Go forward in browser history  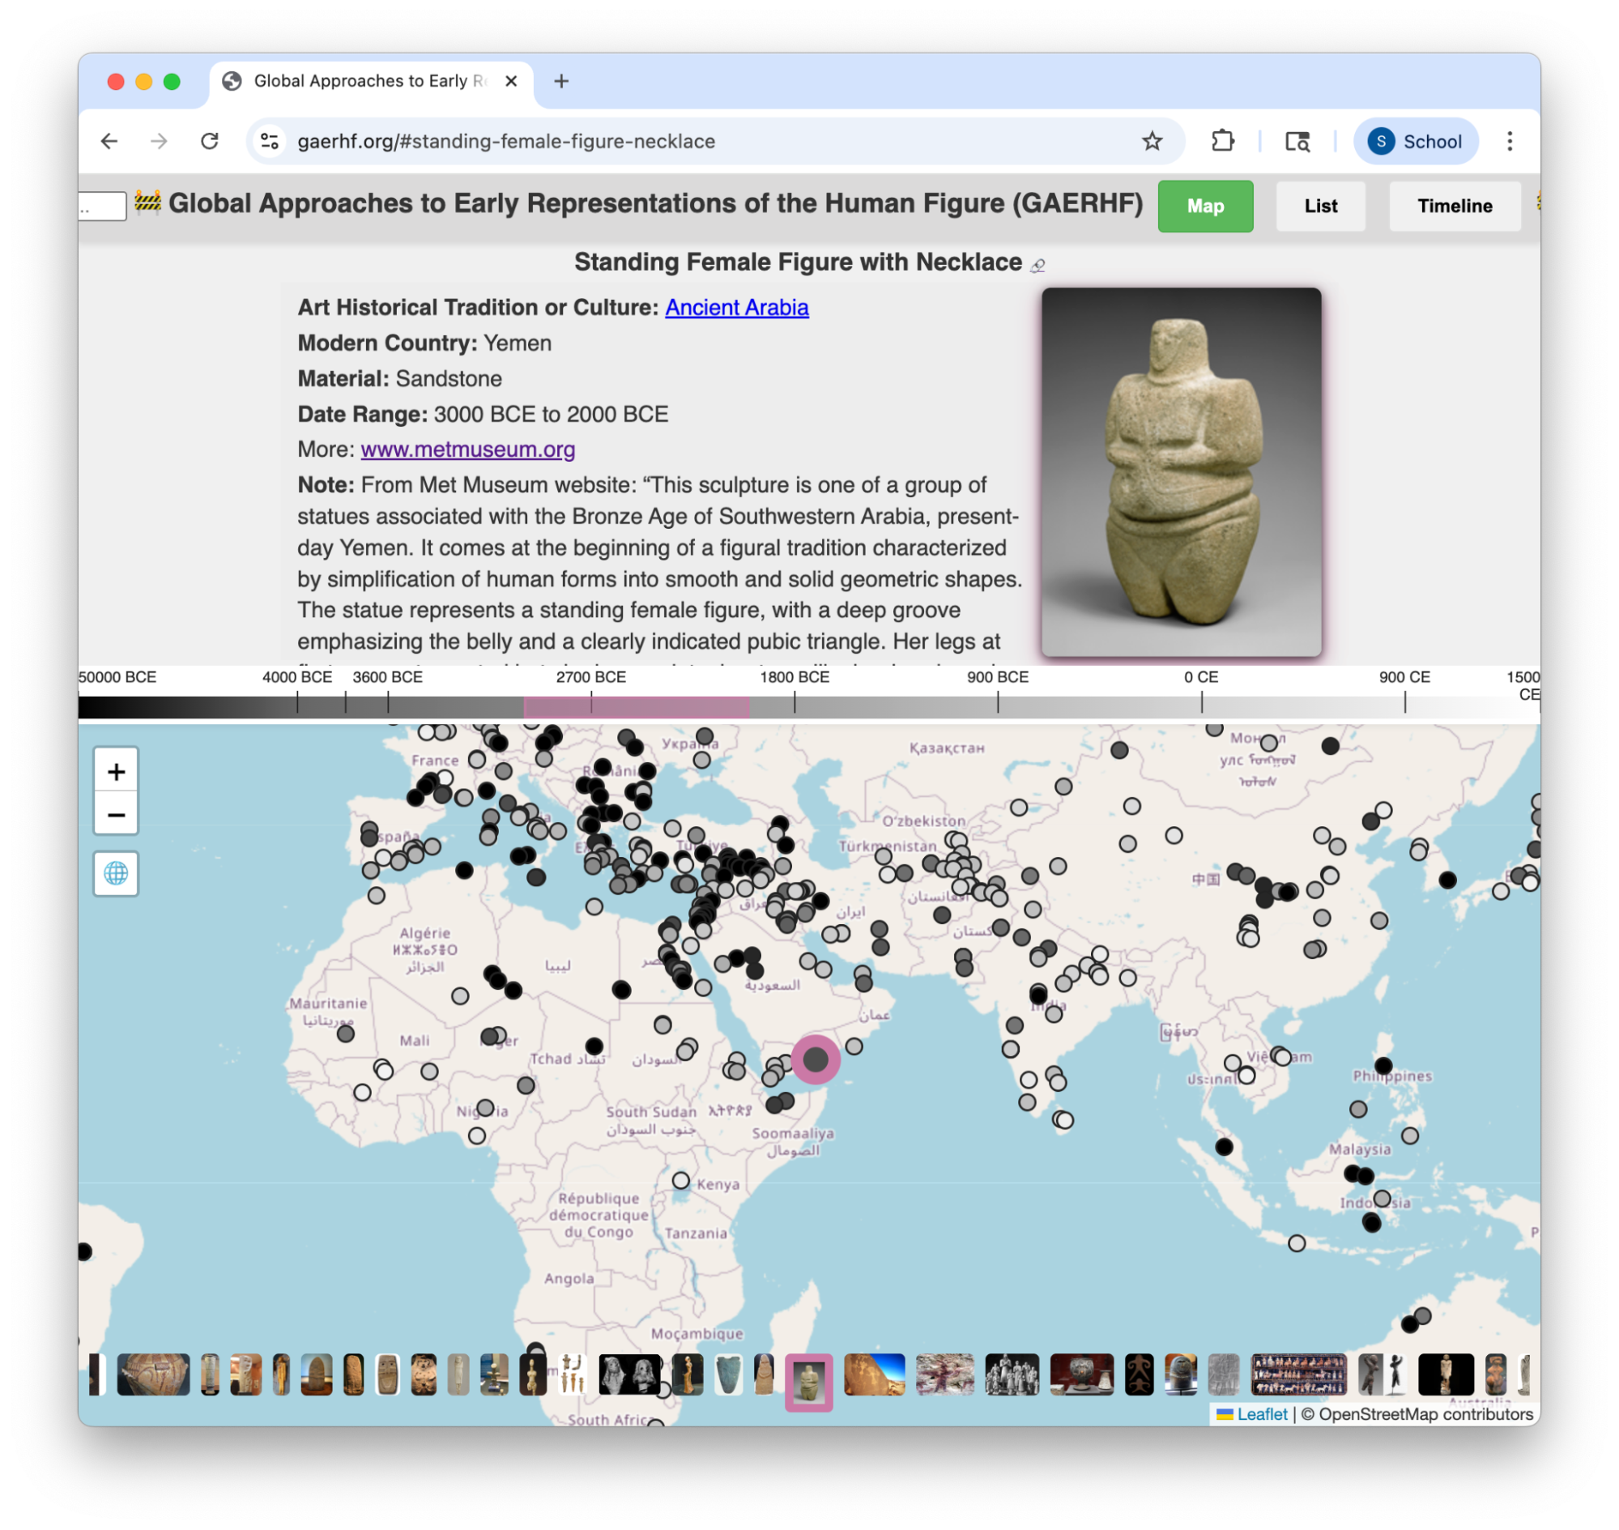(159, 141)
